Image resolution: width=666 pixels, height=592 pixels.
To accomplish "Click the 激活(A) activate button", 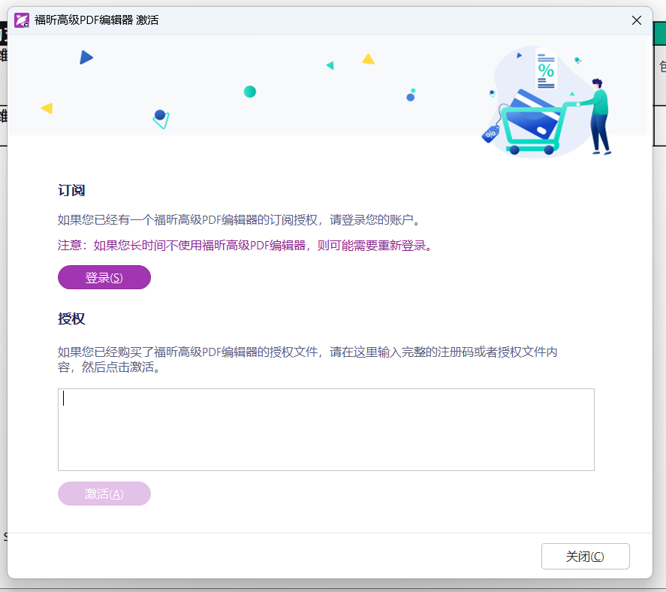I will tap(104, 494).
